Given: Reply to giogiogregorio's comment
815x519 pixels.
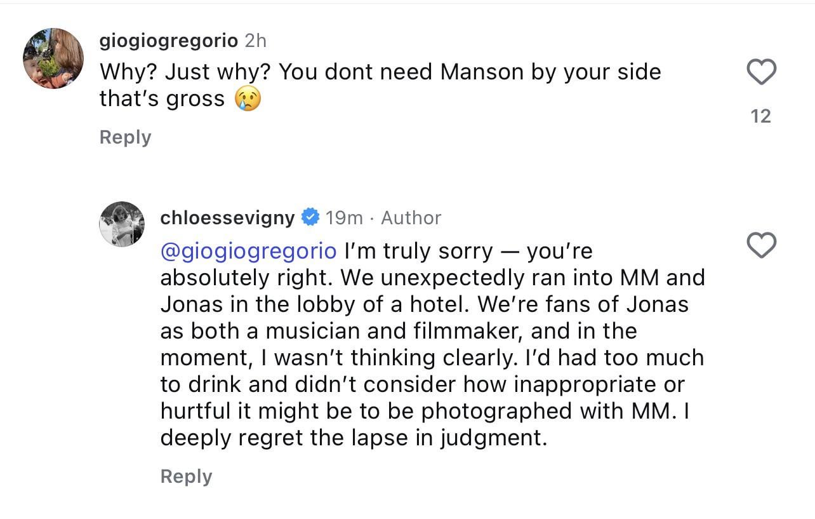Looking at the screenshot, I should pyautogui.click(x=125, y=137).
